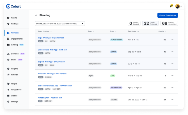
Task: Click the 32 Credits Projected counter
Action: click(150, 23)
